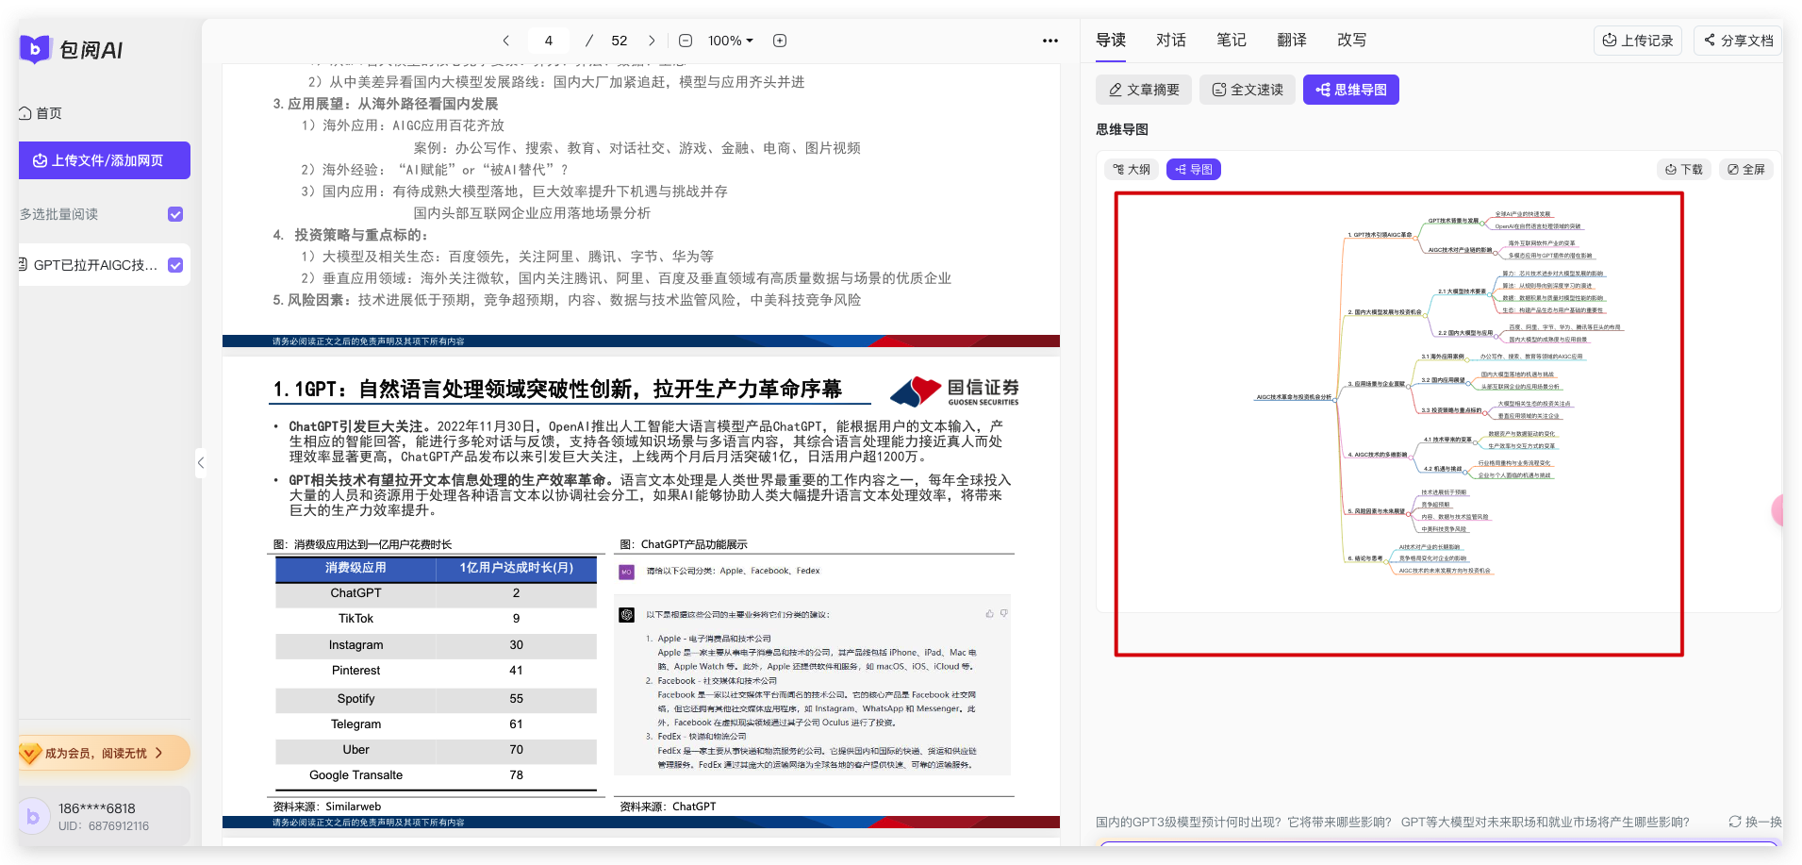Uncheck the GPT已拉开AIGC document checkbox
This screenshot has width=1802, height=865.
[x=175, y=265]
